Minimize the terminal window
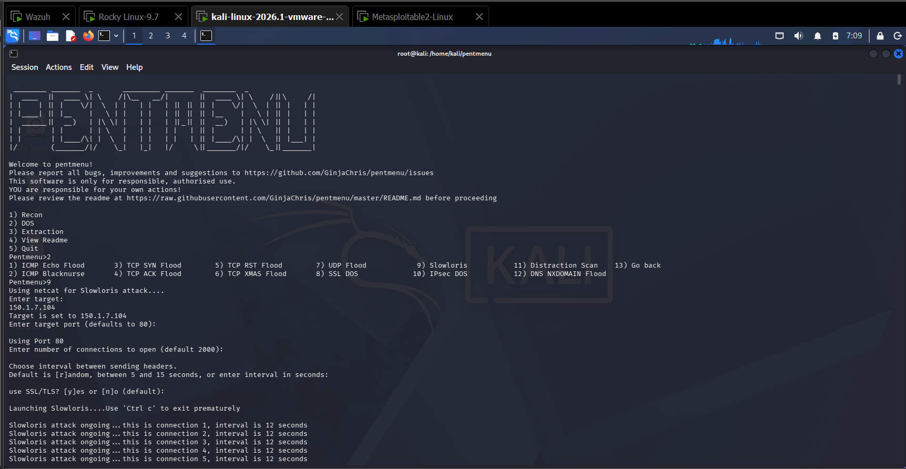Viewport: 906px width, 469px height. coord(873,54)
